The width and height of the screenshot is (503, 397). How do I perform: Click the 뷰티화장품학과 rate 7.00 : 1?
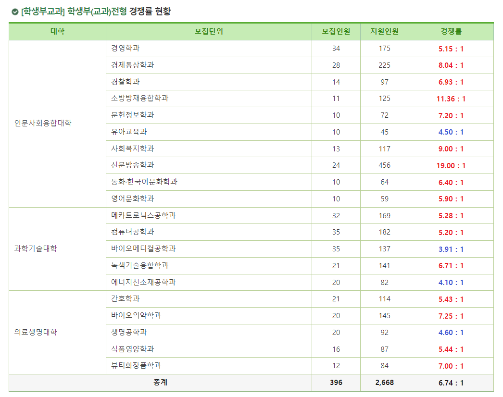(451, 366)
